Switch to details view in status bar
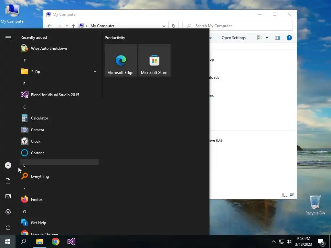Image resolution: width=331 pixels, height=248 pixels. (284, 195)
